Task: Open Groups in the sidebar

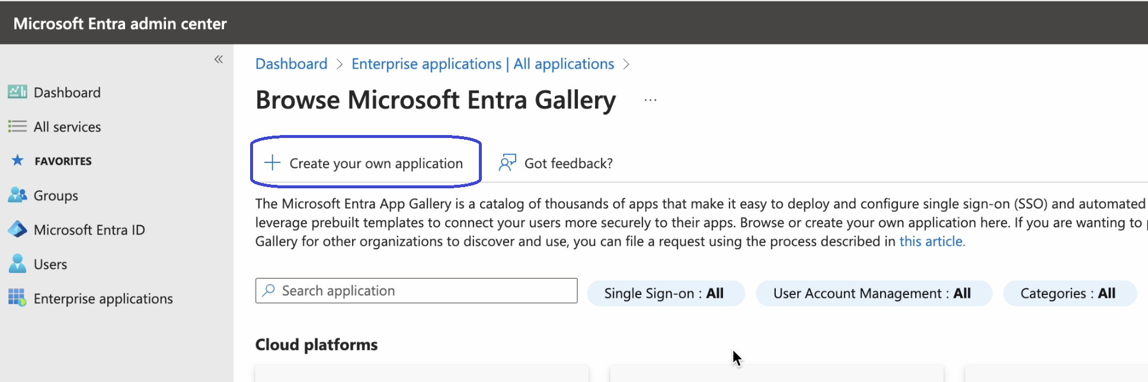Action: [56, 195]
